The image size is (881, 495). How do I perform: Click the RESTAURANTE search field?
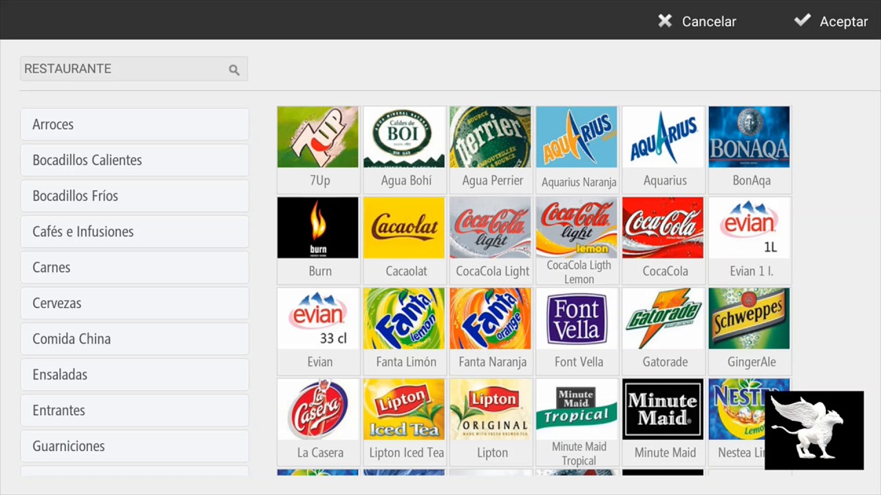coord(134,69)
